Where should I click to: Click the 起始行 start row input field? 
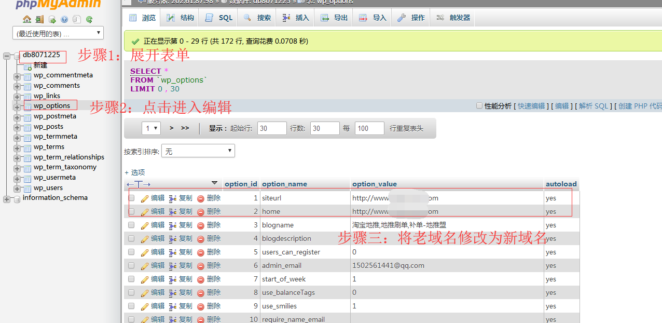click(272, 128)
